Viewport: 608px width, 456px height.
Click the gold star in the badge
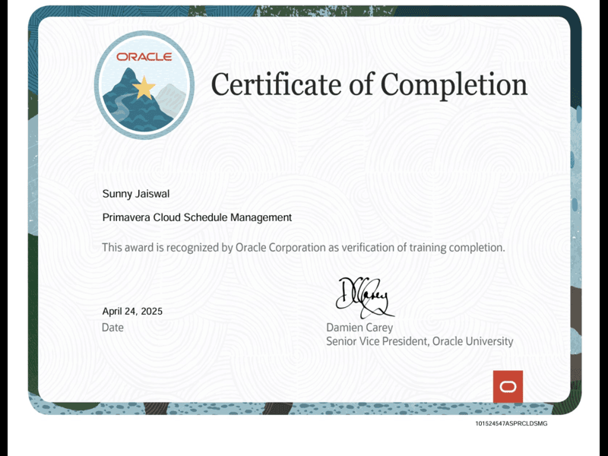[144, 89]
